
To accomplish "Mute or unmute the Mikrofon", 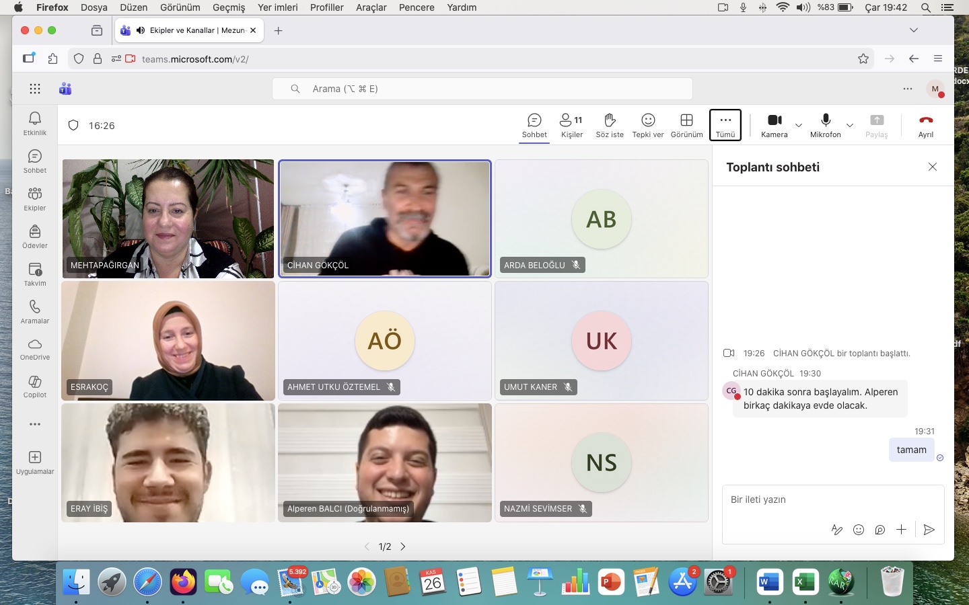I will tap(825, 124).
